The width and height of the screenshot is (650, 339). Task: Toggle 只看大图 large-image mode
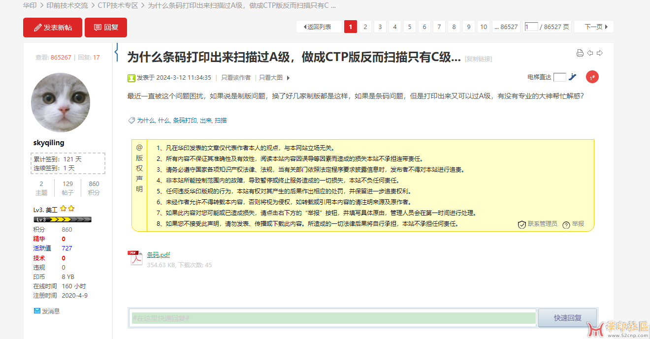click(x=270, y=77)
